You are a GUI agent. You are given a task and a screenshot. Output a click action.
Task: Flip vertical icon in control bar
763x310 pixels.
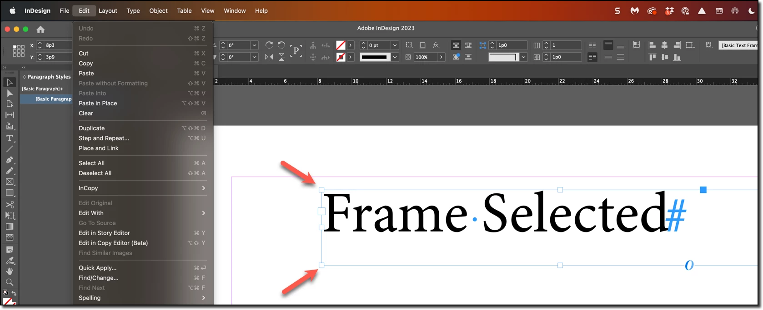(x=281, y=57)
